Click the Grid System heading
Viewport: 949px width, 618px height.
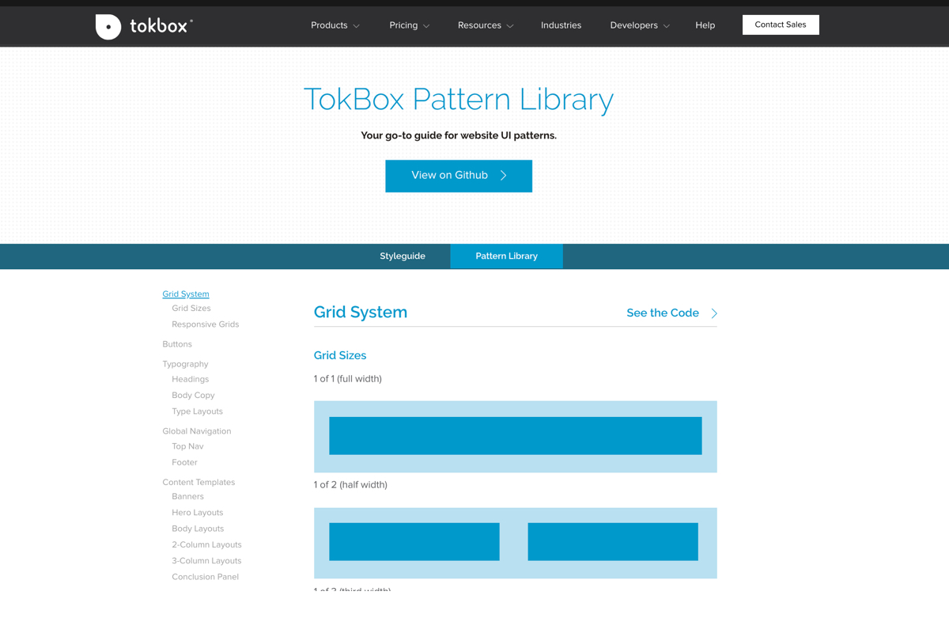coord(361,312)
